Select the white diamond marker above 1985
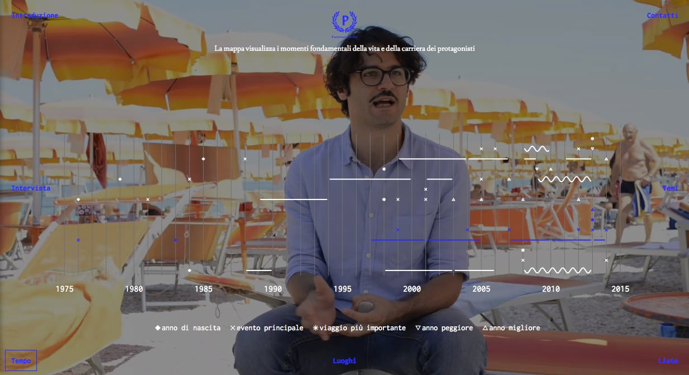Image resolution: width=689 pixels, height=375 pixels. pos(203,159)
